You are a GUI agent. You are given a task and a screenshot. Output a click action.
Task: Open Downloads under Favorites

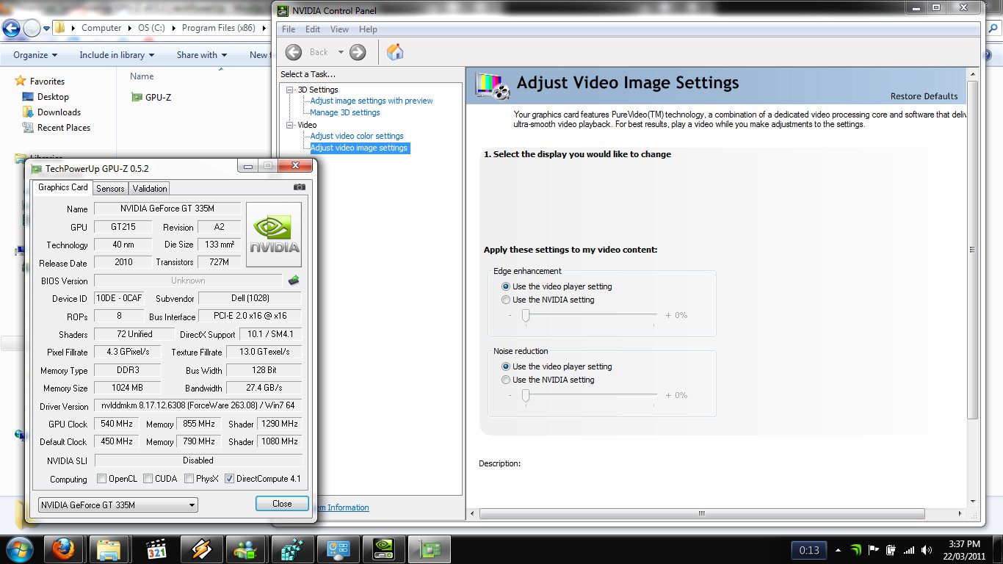coord(51,112)
